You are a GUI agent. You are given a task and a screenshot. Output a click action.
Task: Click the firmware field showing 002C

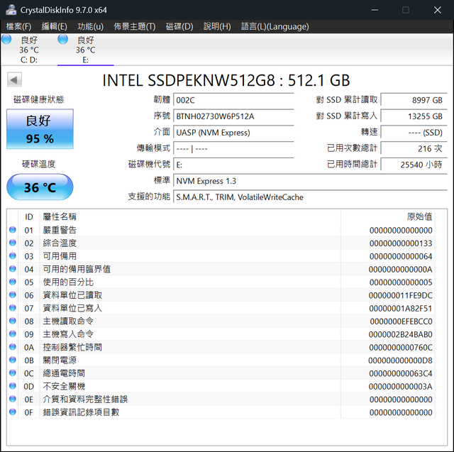click(x=233, y=100)
